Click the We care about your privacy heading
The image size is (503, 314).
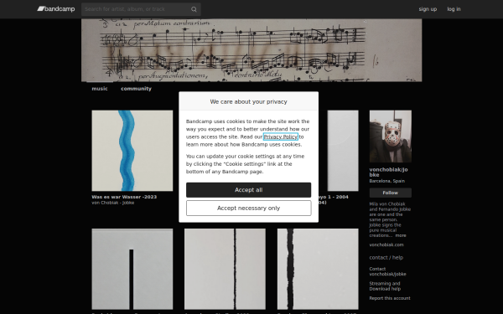pyautogui.click(x=249, y=101)
